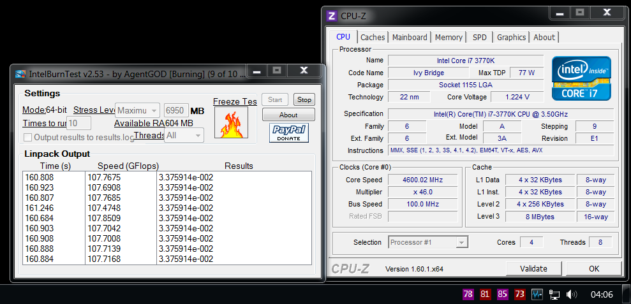
Task: Switch to the SPD tab
Action: tap(479, 38)
